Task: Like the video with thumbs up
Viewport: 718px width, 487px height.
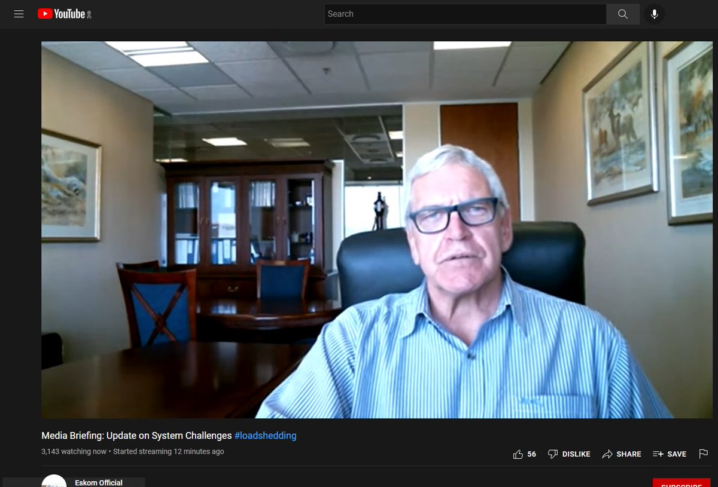Action: tap(525, 454)
